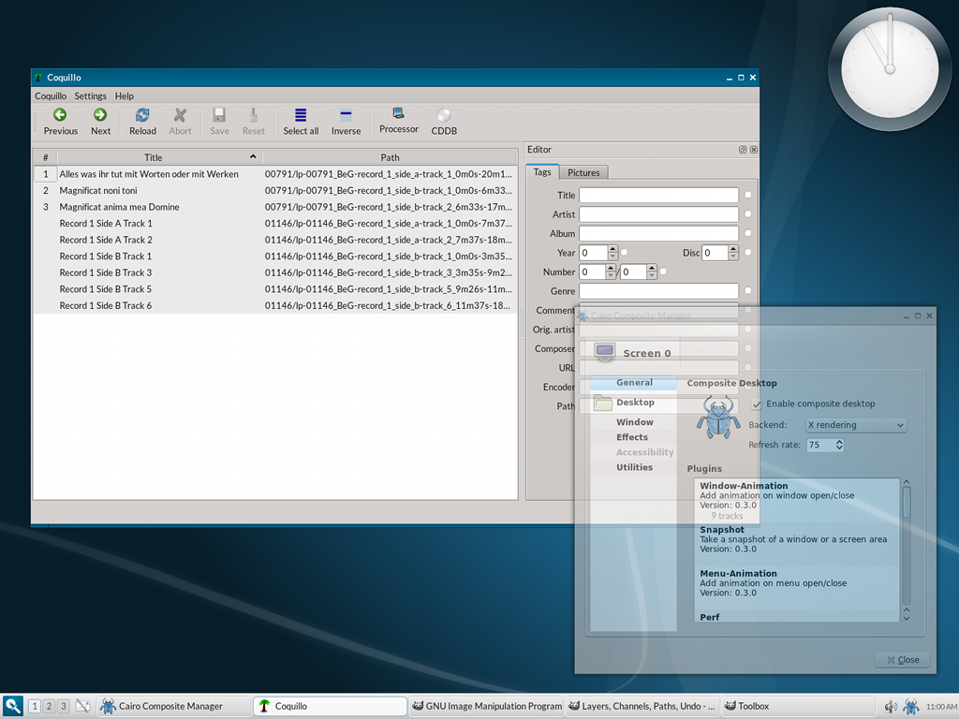Screen dimensions: 959x719
Task: Click the Album input field
Action: click(x=658, y=233)
